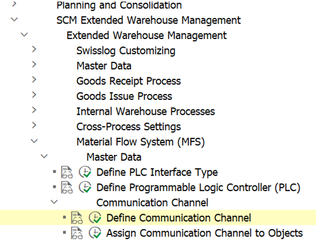
Task: Select Define PLC Interface Type text
Action: coord(157,172)
